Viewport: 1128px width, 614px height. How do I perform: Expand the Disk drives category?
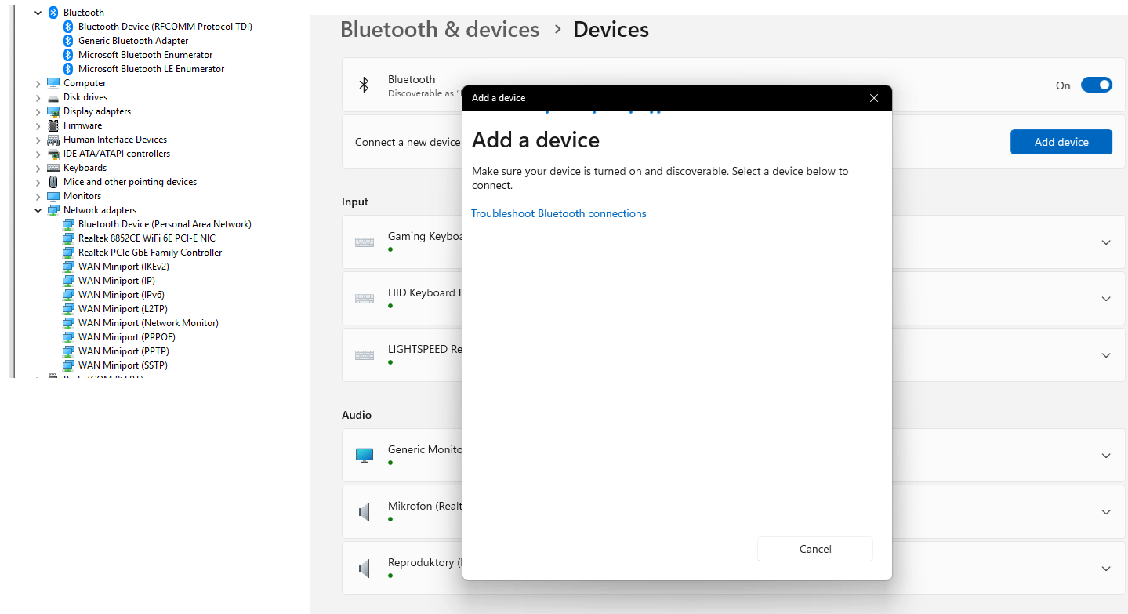click(38, 97)
